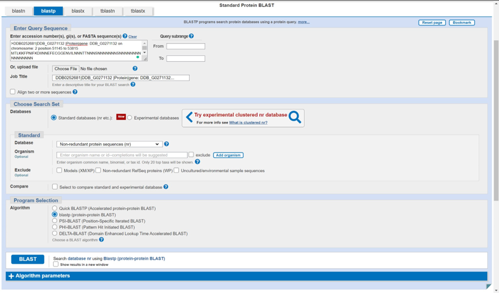Open help icon beside FASTA sequence label

pos(125,36)
